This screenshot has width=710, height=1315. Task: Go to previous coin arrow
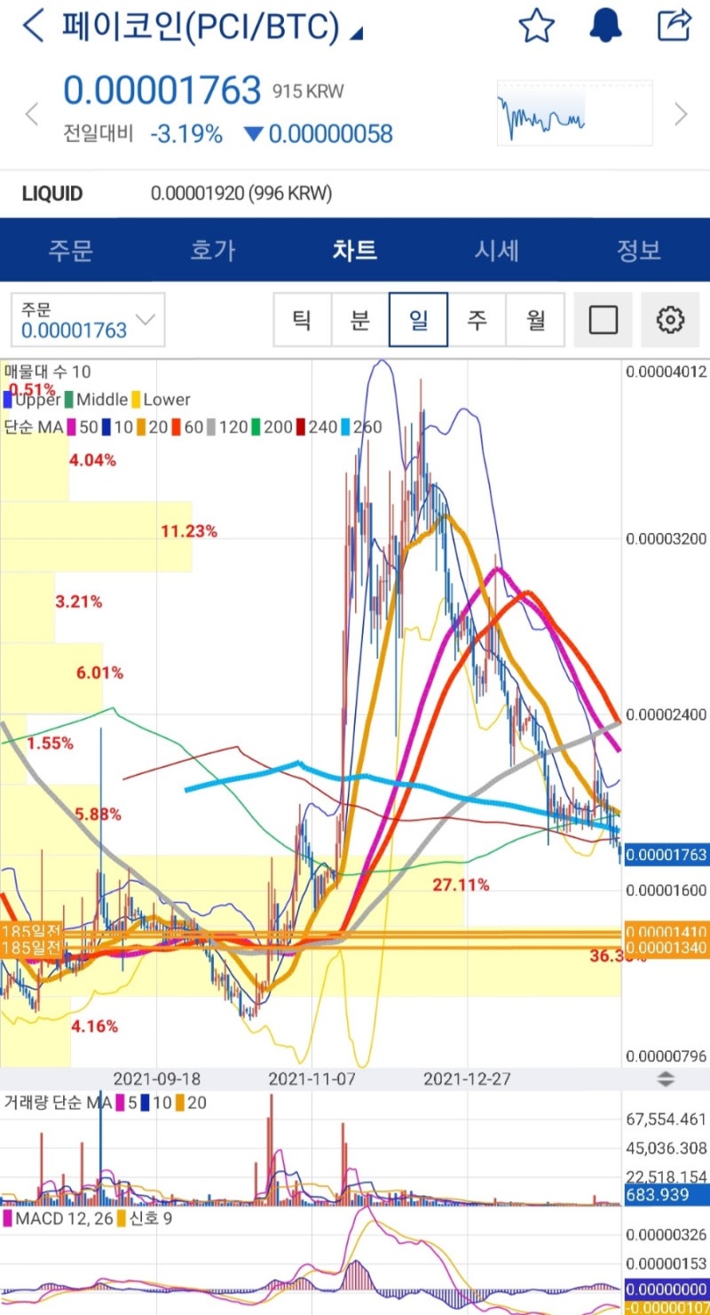coord(32,114)
